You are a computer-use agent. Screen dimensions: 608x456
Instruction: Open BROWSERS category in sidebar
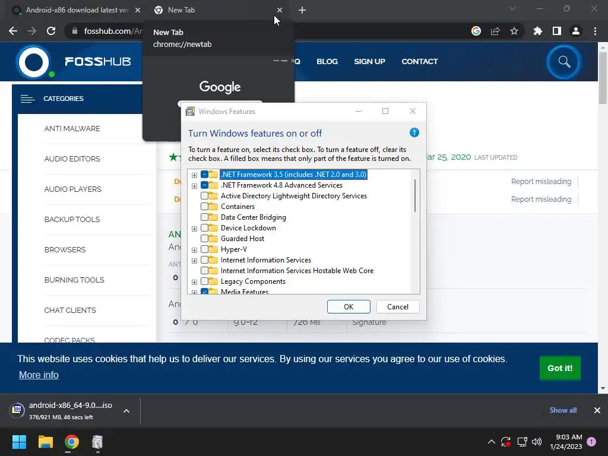65,250
